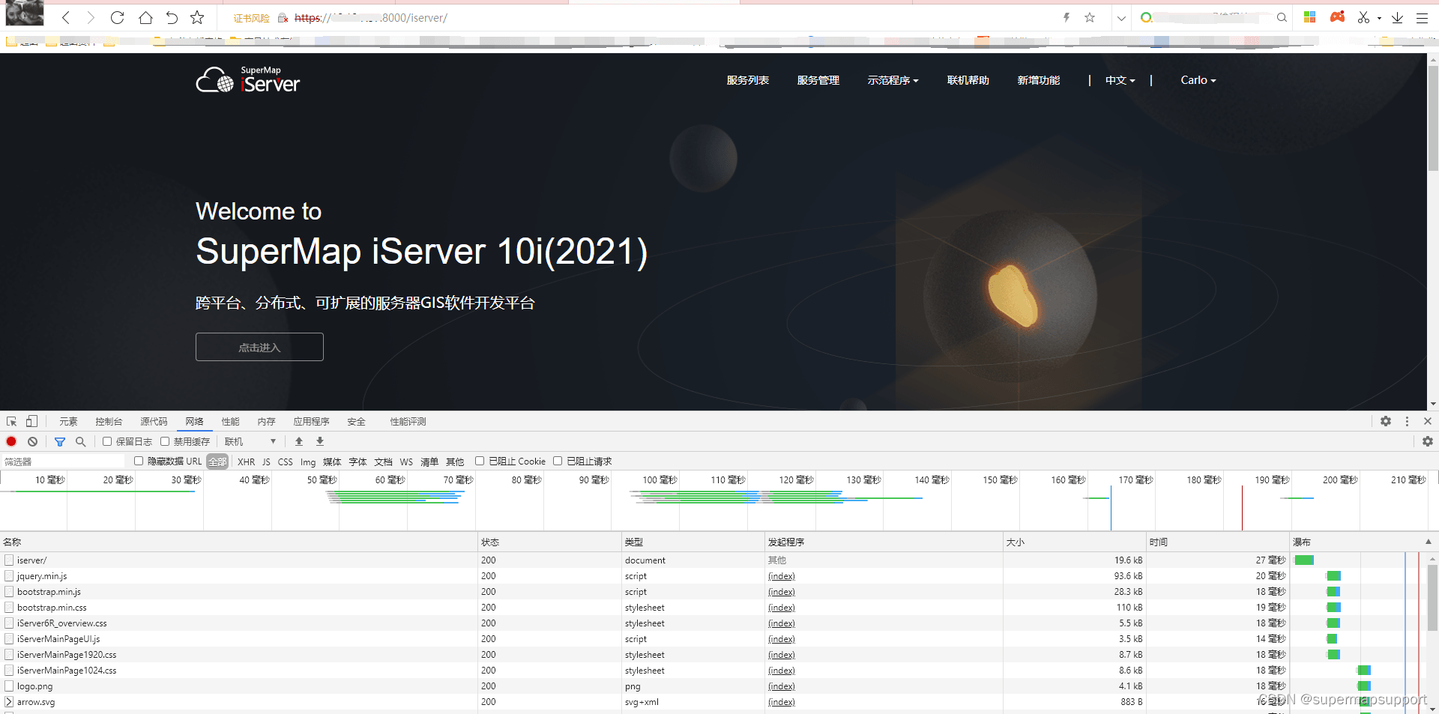This screenshot has height=714, width=1439.
Task: Click the inspect element picker icon
Action: 11,422
